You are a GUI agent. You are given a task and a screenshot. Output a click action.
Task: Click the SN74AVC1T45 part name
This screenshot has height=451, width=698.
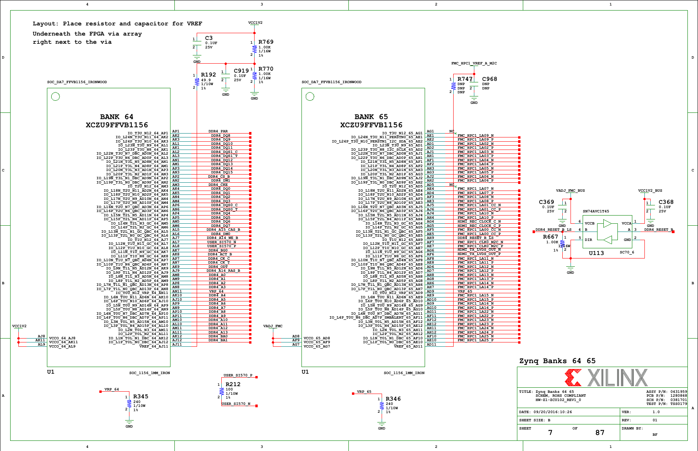(596, 212)
